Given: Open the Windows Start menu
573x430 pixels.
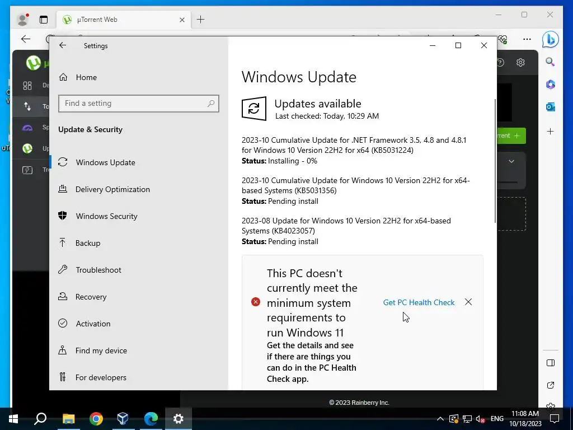Looking at the screenshot, I should tap(13, 419).
